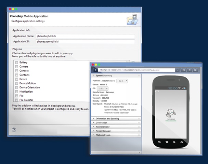
Task: Open the Apache Cordova version dropdown
Action: pos(122,81)
